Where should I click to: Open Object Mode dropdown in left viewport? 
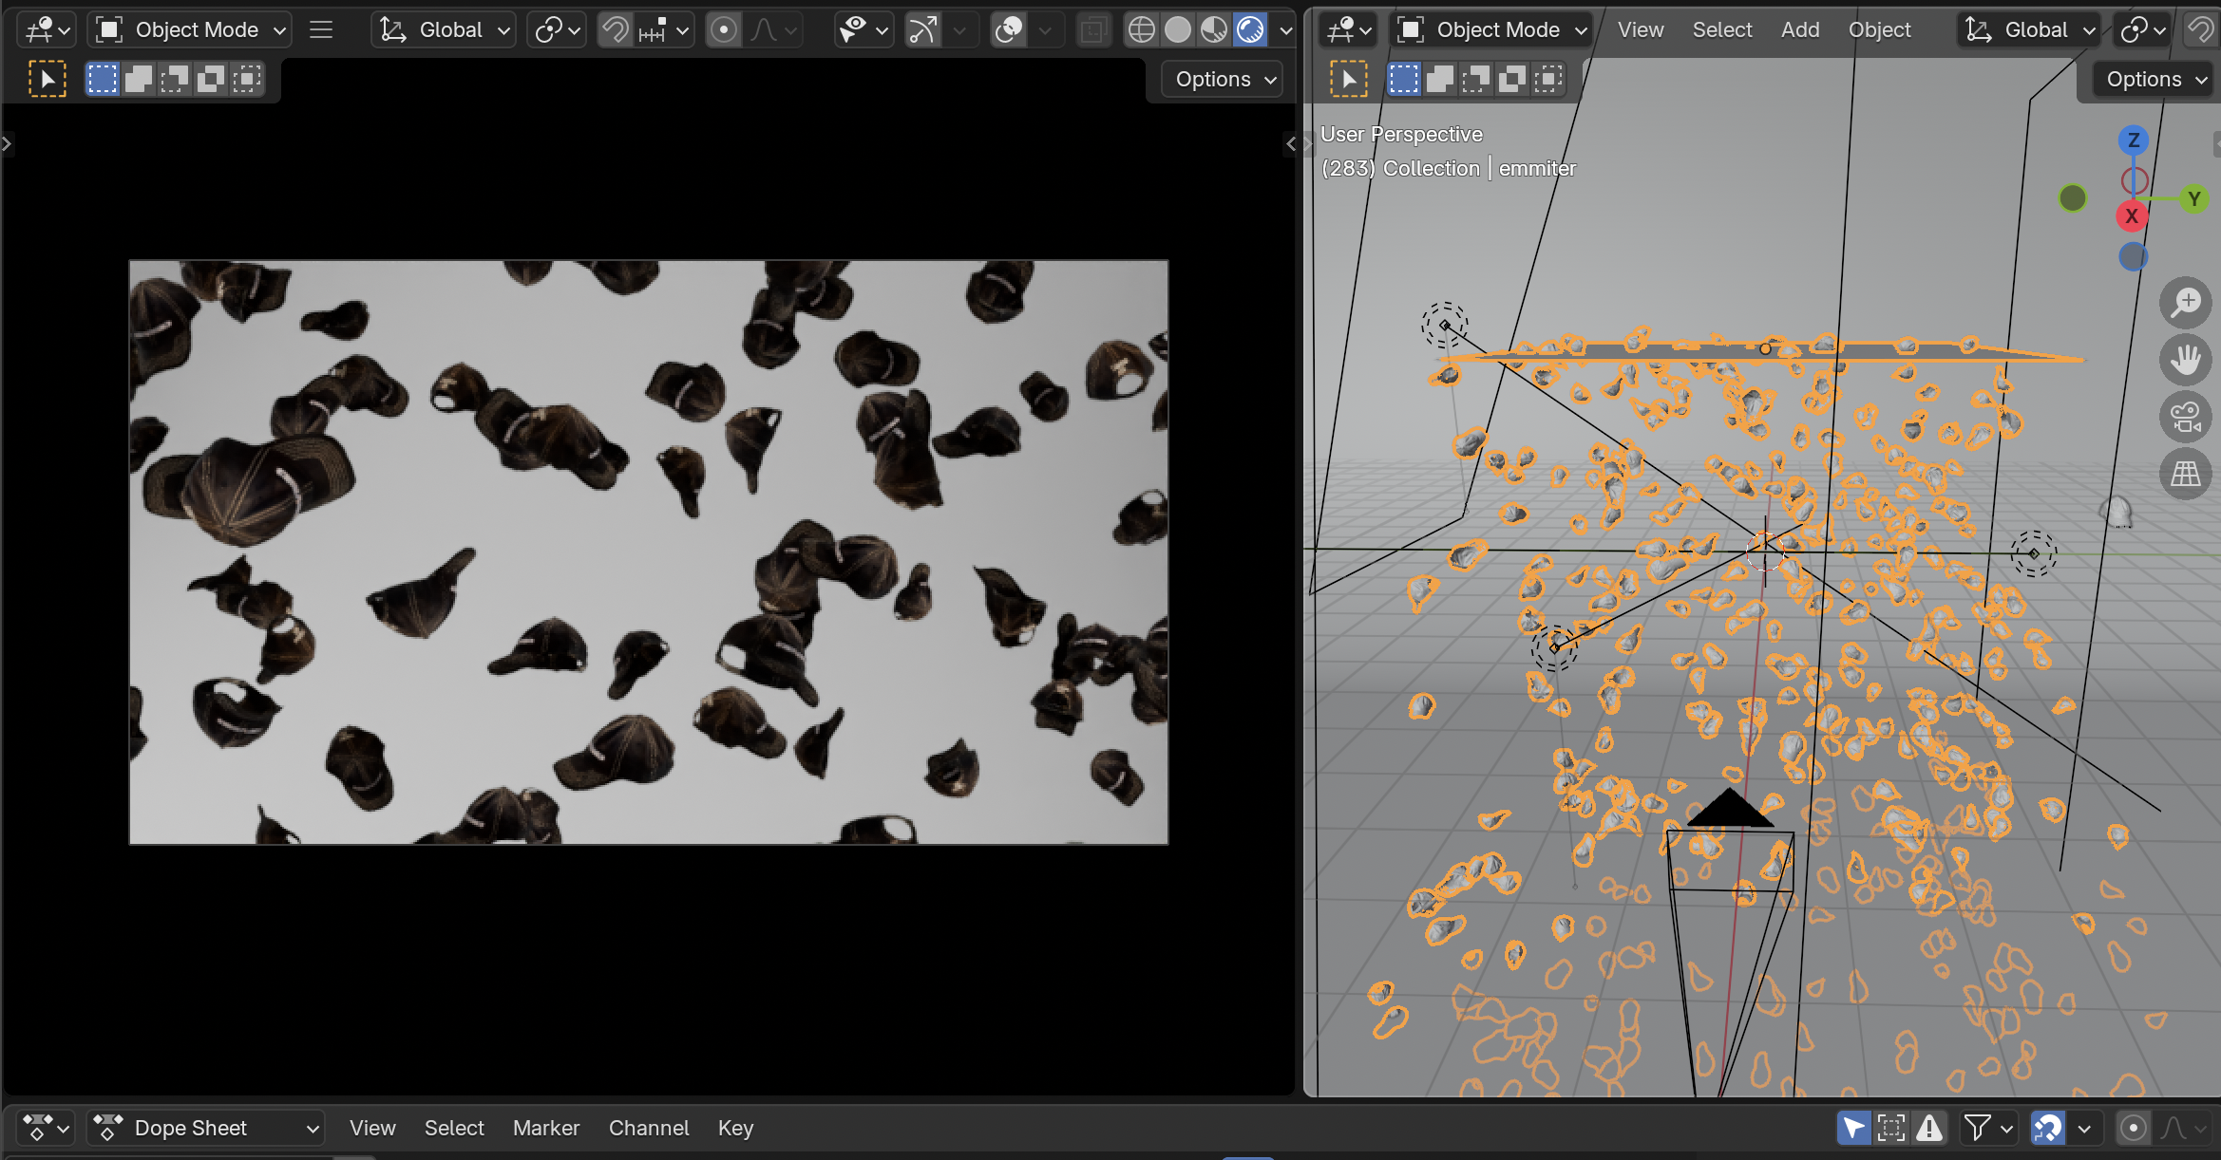[191, 30]
